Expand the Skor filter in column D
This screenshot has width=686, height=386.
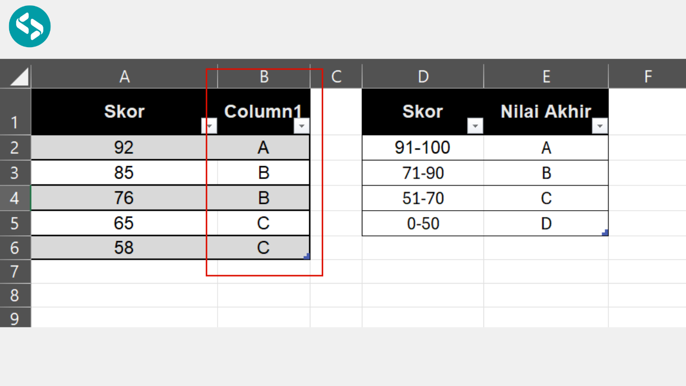[475, 126]
